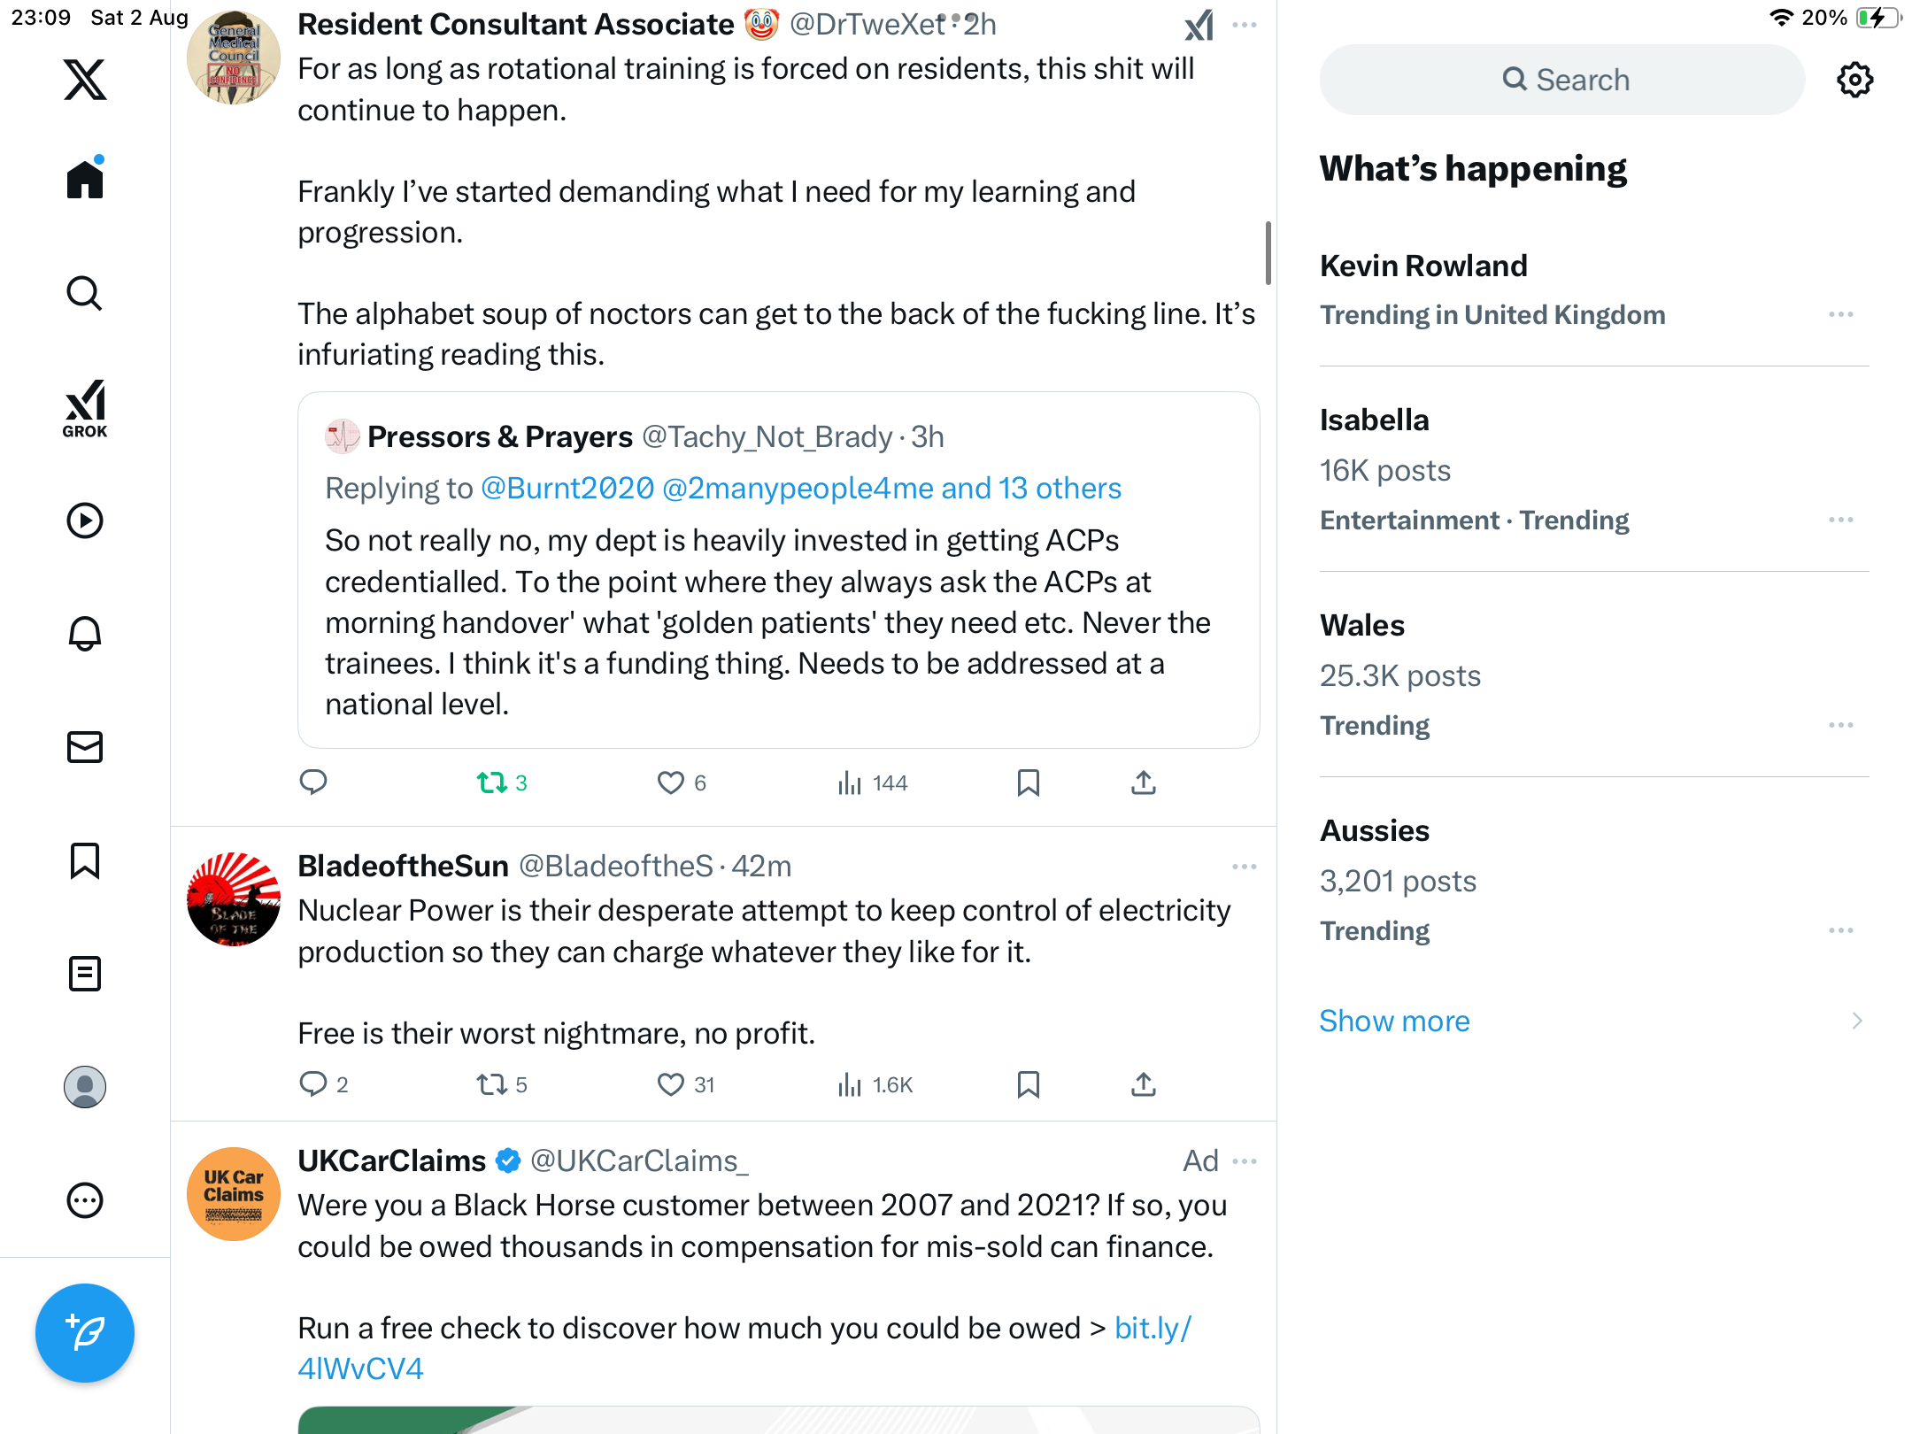Viewport: 1912px width, 1434px height.
Task: Open more options for Kevin Rowland trend
Action: pos(1840,315)
